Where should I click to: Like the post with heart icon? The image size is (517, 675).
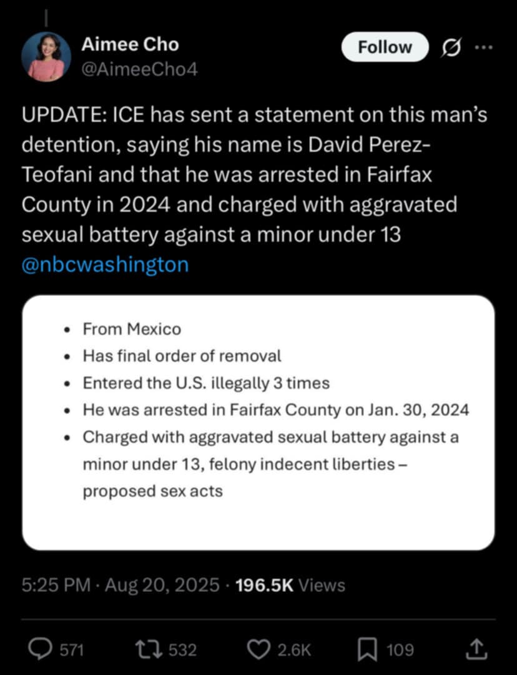[x=260, y=649]
